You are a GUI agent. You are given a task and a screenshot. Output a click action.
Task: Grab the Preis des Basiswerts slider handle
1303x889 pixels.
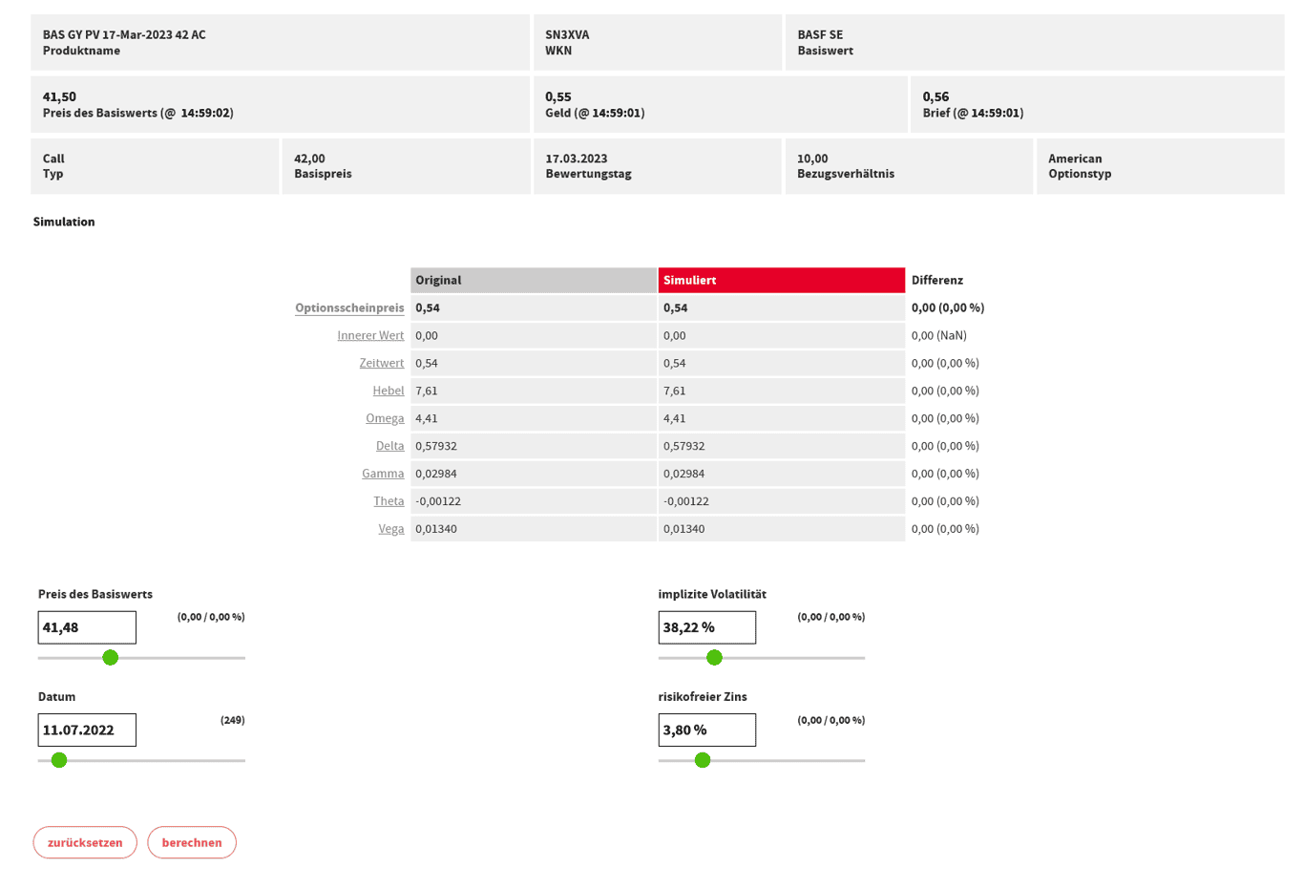tap(111, 657)
